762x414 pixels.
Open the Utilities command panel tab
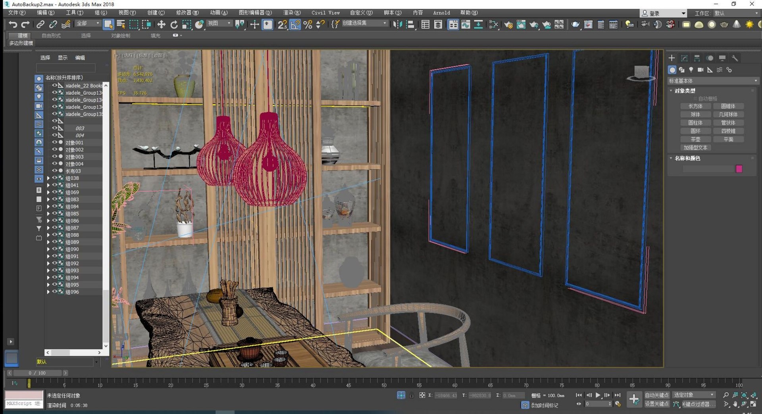(735, 58)
